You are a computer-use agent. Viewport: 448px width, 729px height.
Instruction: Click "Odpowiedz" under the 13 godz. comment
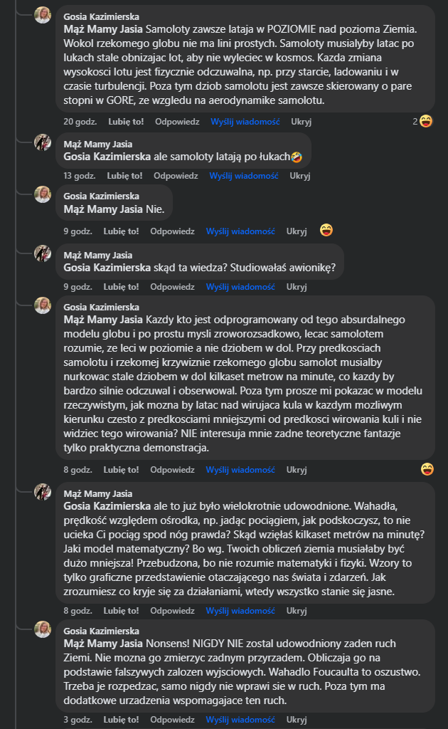[176, 175]
